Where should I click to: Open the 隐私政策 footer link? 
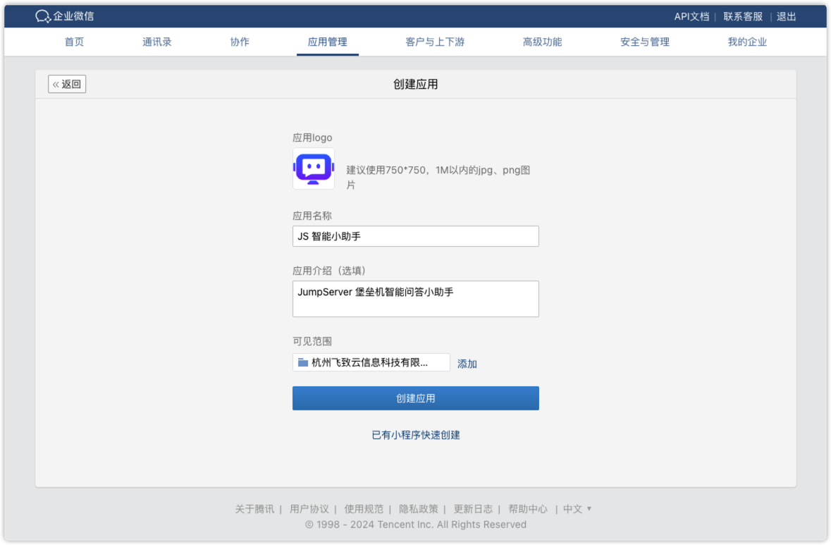pyautogui.click(x=420, y=508)
